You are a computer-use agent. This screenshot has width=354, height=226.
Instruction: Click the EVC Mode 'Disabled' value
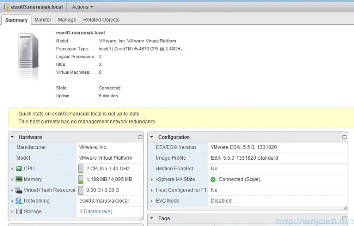(x=221, y=201)
